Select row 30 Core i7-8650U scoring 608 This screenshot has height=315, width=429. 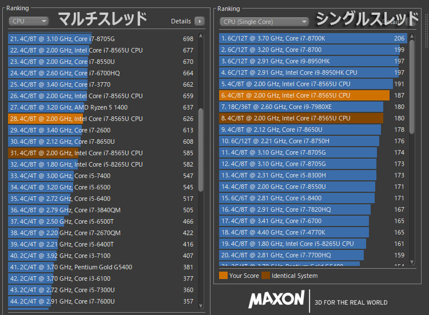click(x=102, y=142)
